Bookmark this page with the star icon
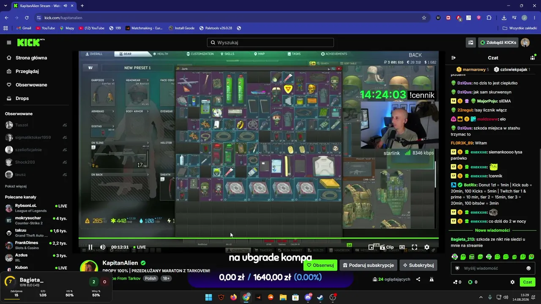541x304 pixels. pos(424,18)
